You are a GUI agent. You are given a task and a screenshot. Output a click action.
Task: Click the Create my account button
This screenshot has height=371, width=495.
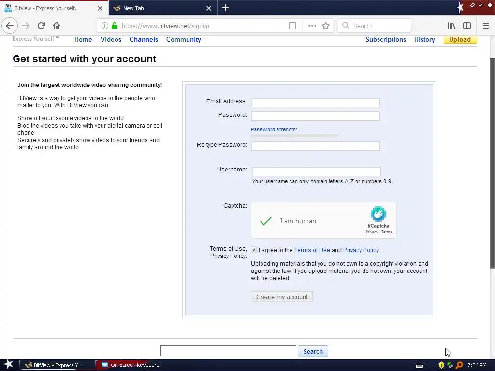(x=282, y=297)
